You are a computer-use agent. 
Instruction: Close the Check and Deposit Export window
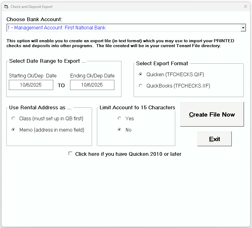coord(246,6)
